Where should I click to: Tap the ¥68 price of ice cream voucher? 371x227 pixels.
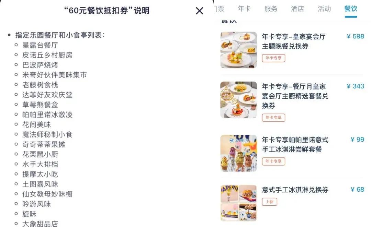357,189
